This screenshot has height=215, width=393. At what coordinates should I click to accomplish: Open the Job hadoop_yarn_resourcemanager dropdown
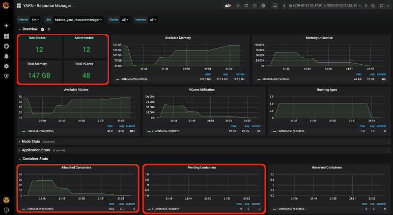coord(78,20)
